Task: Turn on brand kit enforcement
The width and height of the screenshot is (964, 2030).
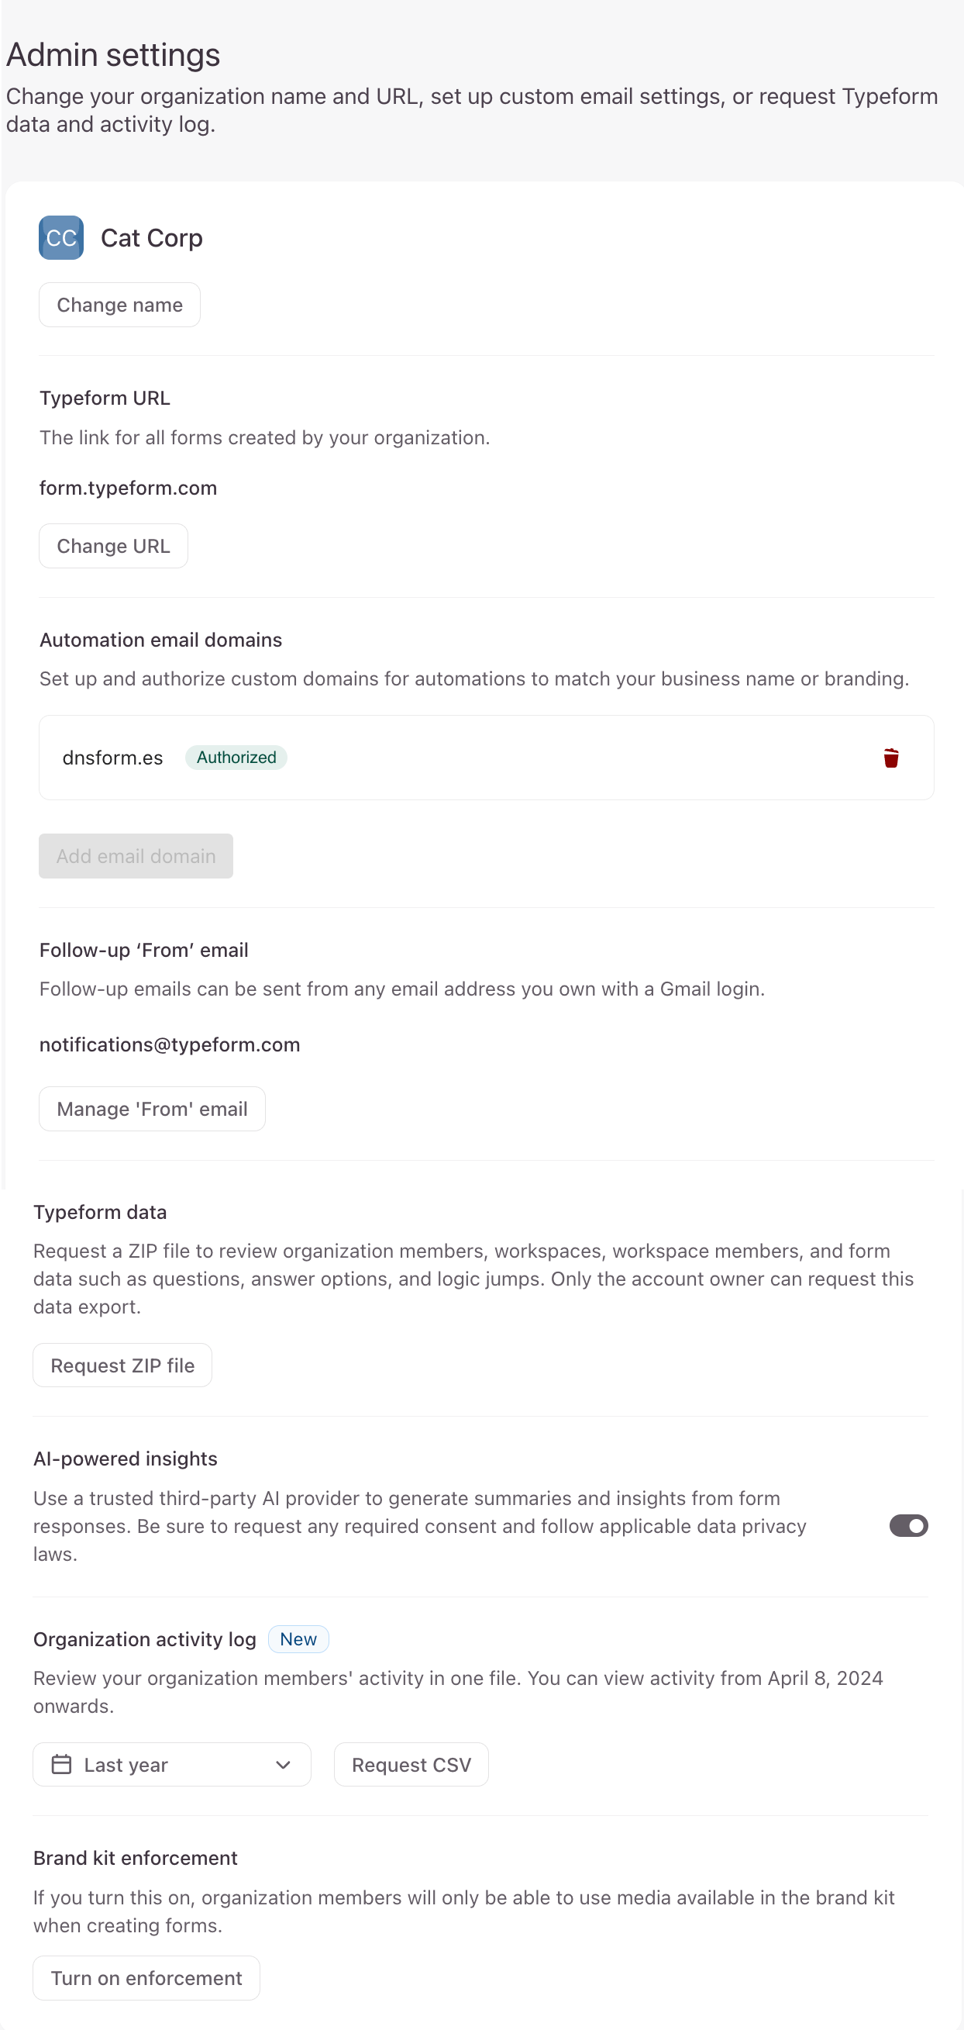Action: click(146, 1977)
